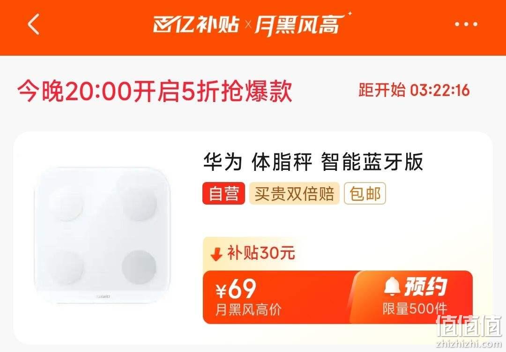The height and width of the screenshot is (352, 506).
Task: Open product title 华为 体脂秤 智能蓝牙版
Action: pyautogui.click(x=313, y=162)
